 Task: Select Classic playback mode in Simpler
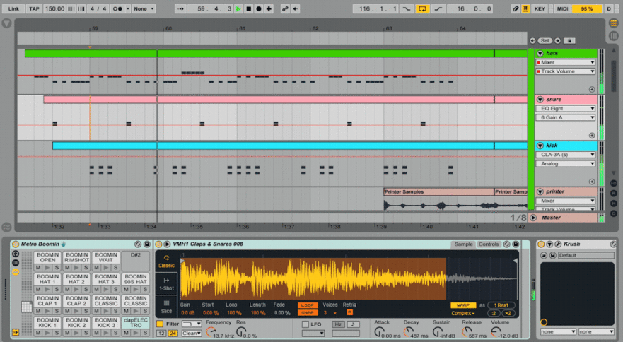[x=166, y=261]
